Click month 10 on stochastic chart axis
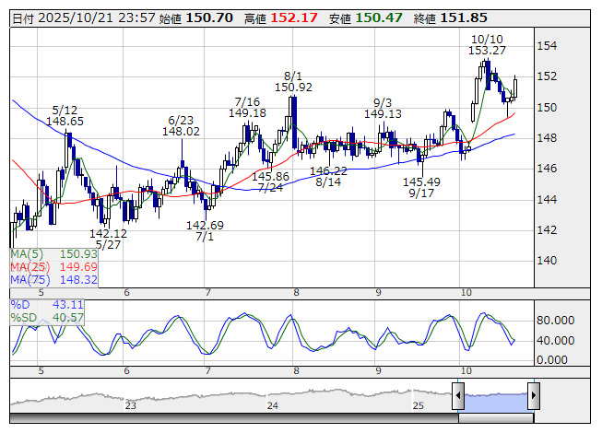Screen dimensions: 602x433 pos(466,371)
